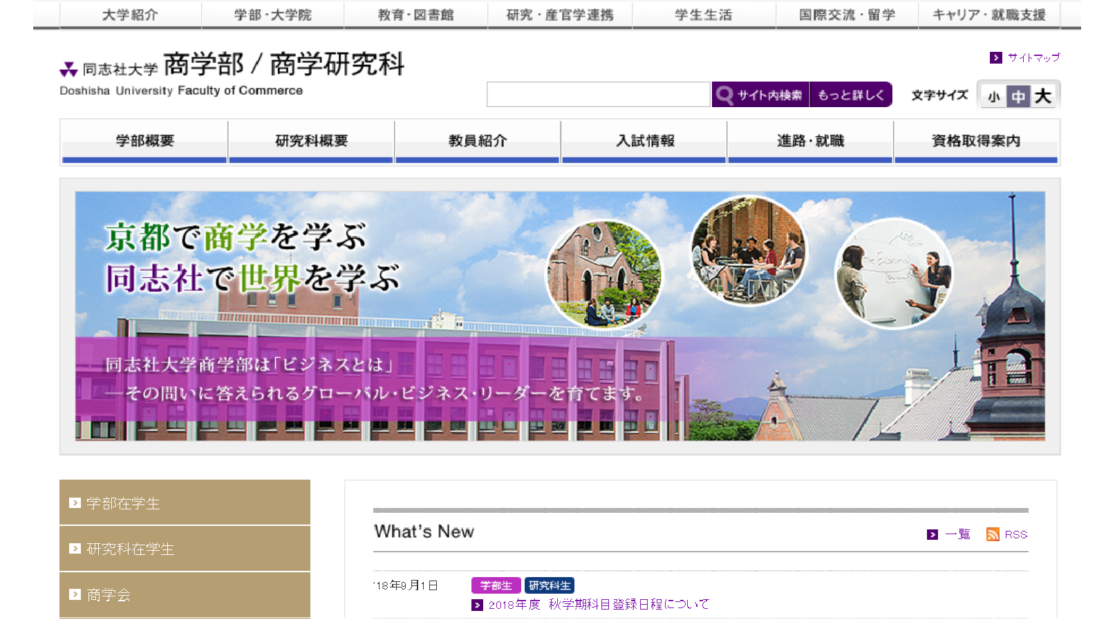Open 学生生活 top menu item
1106x622 pixels.
tap(704, 15)
